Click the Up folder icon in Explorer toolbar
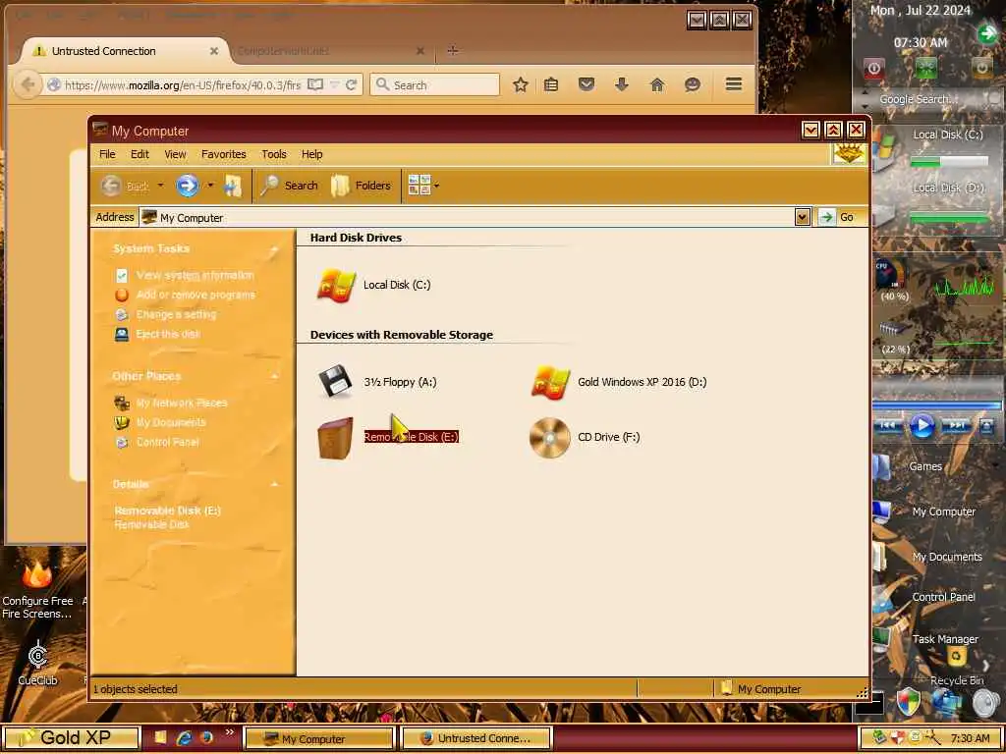 pos(233,186)
